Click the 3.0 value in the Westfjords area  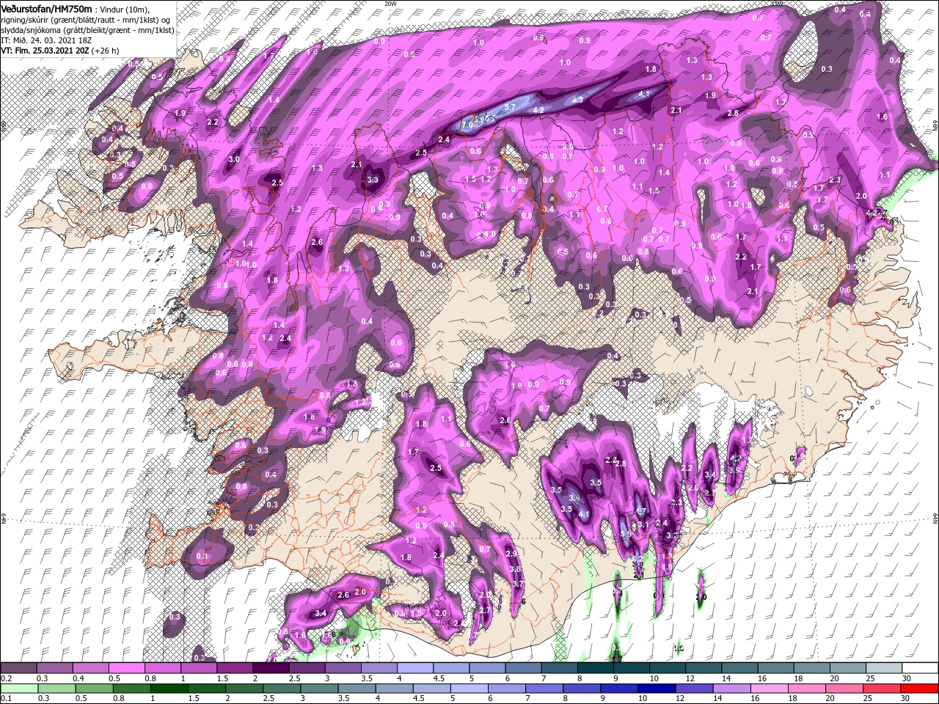click(234, 159)
